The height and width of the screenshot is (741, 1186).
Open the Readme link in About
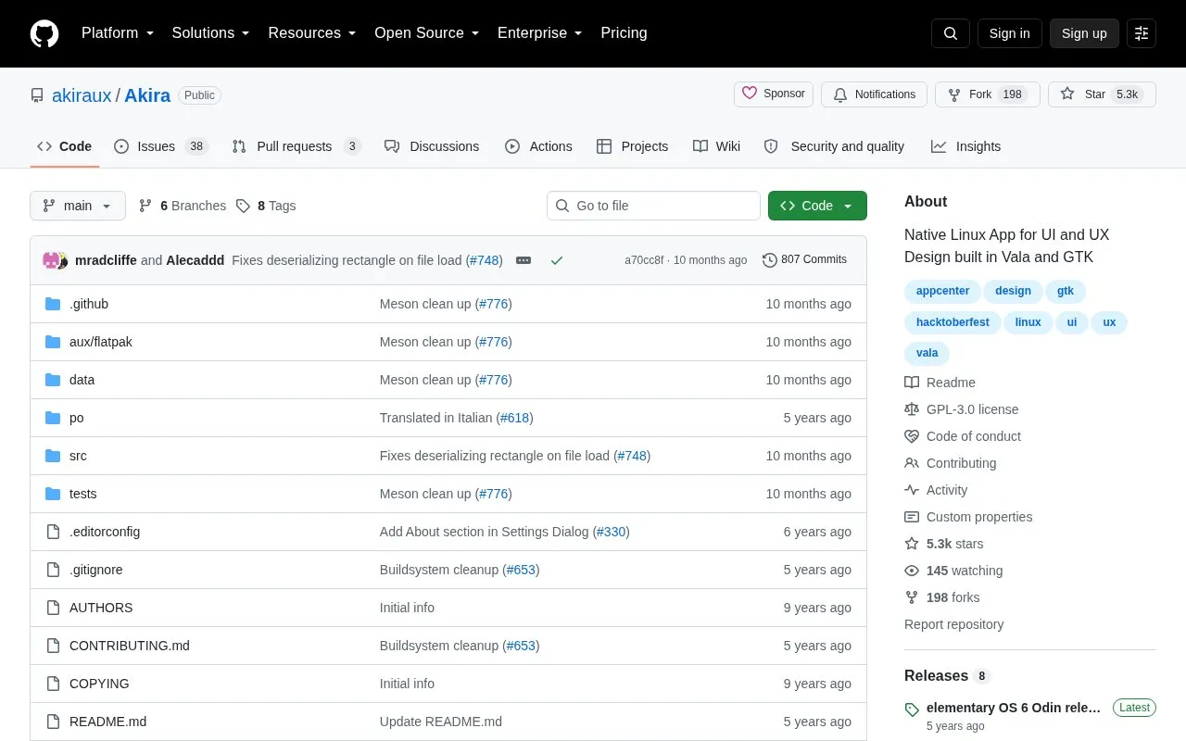click(x=940, y=383)
